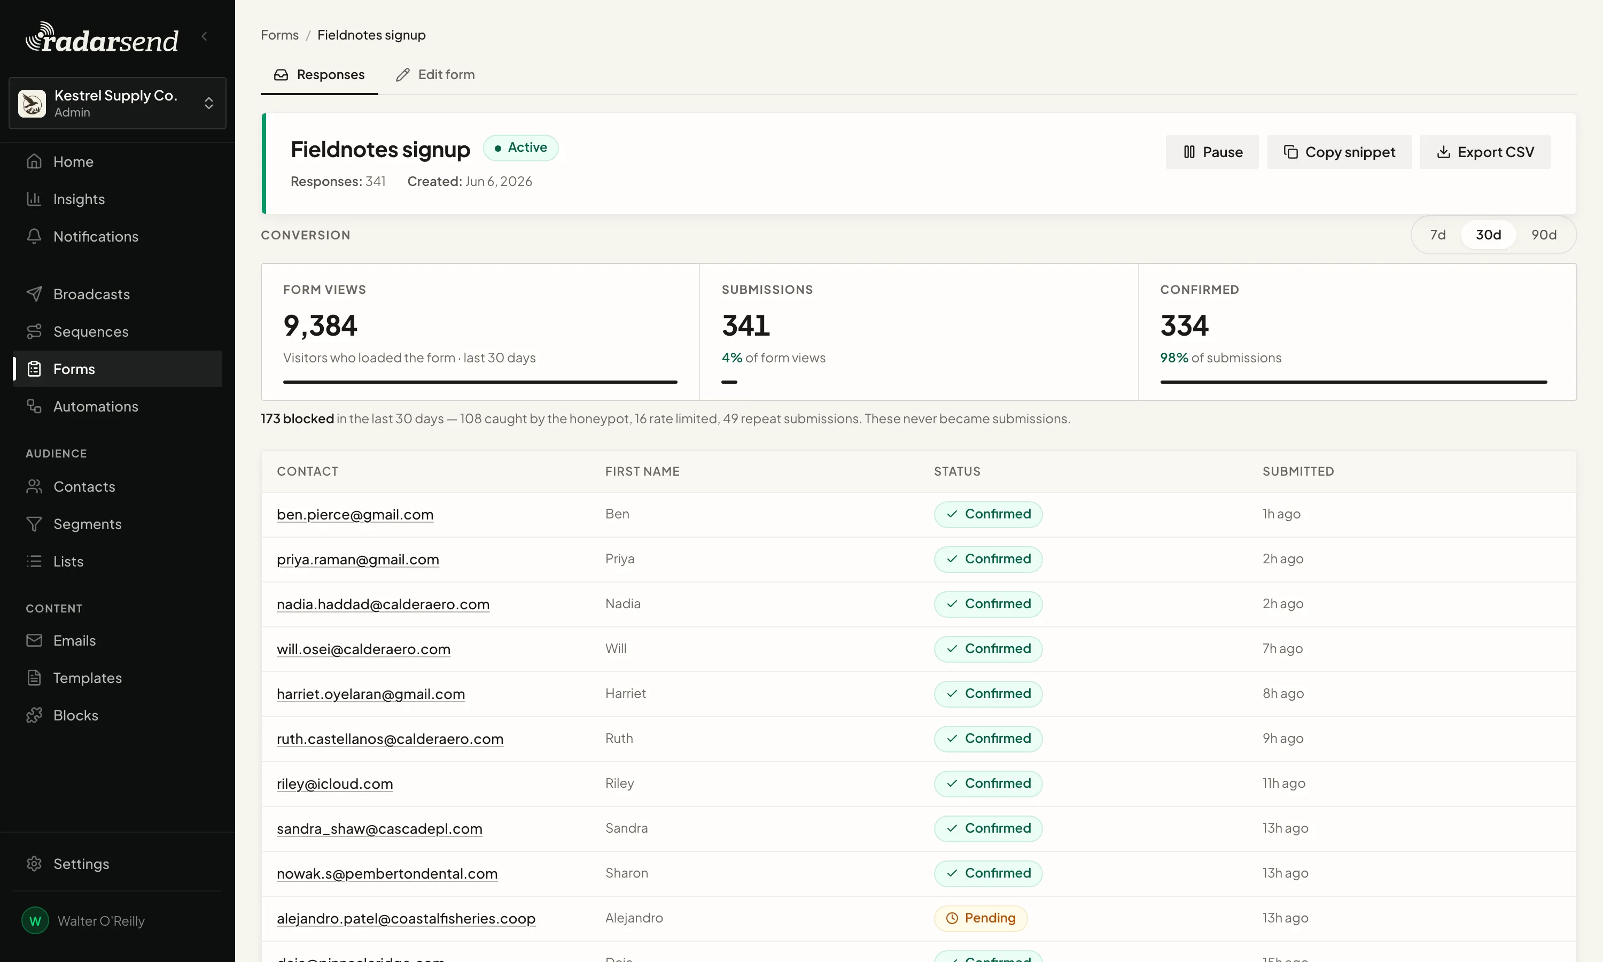Open Automations icon in sidebar
The width and height of the screenshot is (1603, 962).
coord(34,407)
